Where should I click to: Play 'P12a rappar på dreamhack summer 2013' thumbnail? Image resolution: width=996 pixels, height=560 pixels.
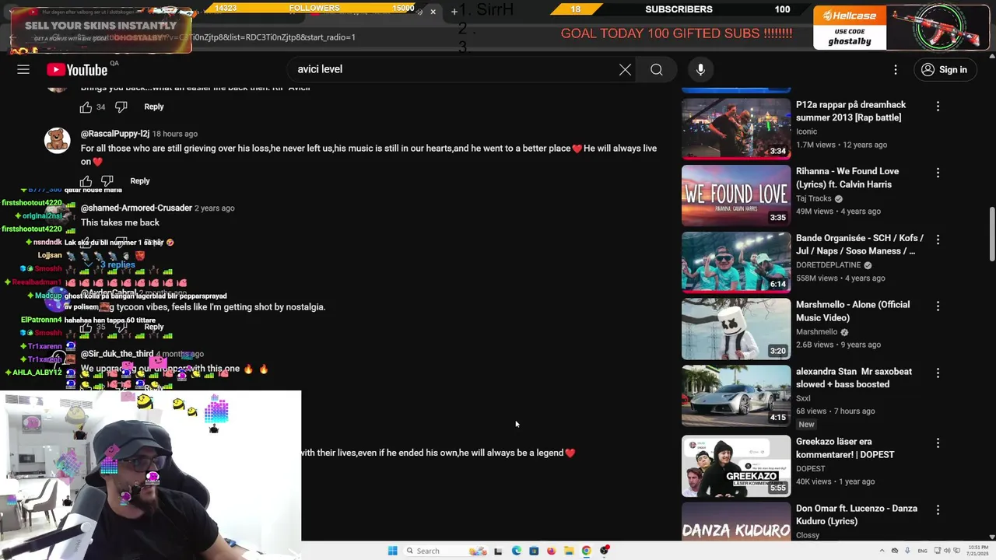coord(736,128)
